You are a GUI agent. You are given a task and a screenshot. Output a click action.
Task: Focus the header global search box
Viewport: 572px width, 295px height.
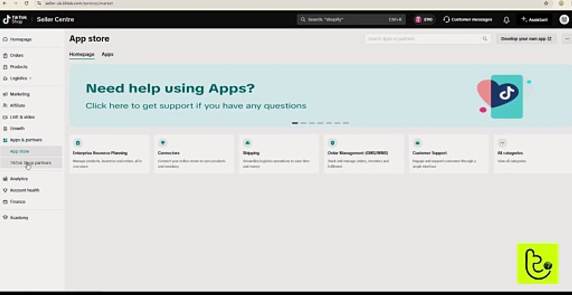351,19
